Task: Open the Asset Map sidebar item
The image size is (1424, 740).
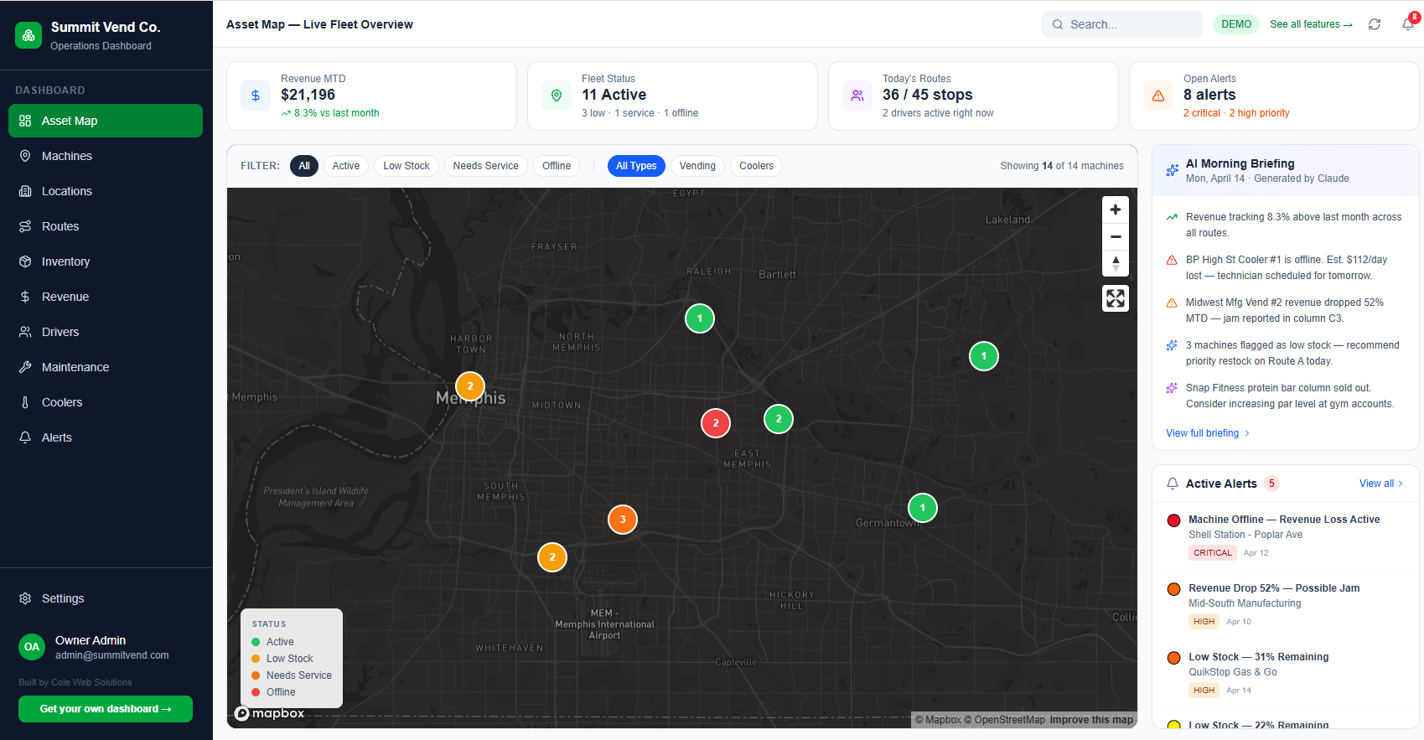Action: coord(106,121)
